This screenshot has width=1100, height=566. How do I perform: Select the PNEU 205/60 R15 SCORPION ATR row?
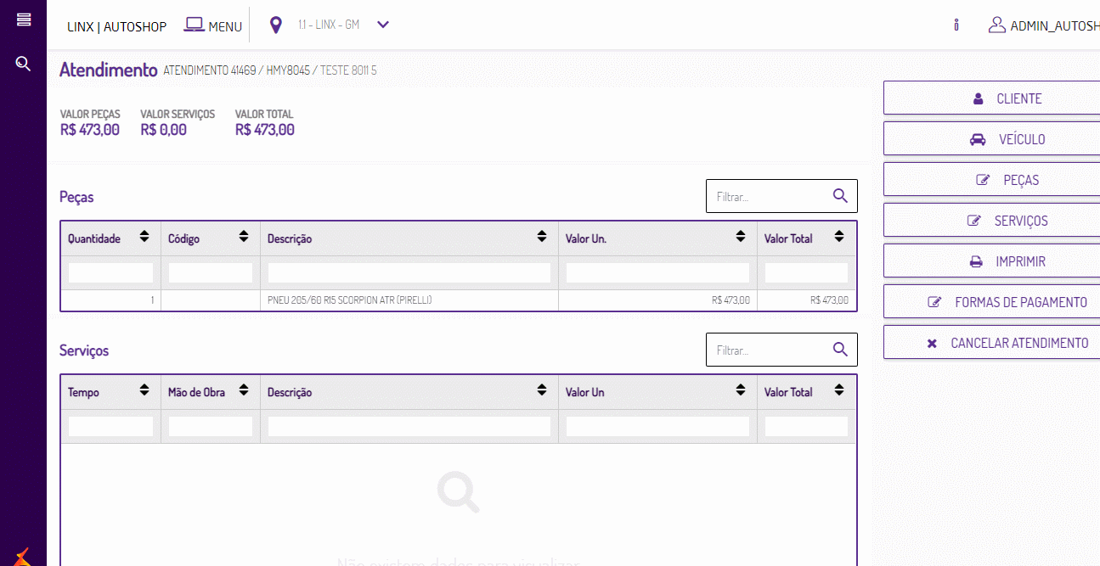point(459,300)
